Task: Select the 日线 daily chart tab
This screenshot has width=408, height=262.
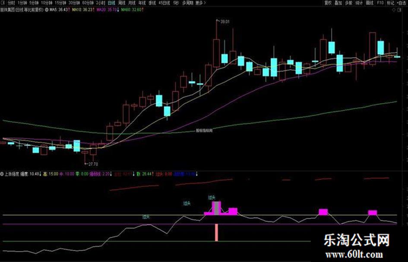Action: [111, 3]
